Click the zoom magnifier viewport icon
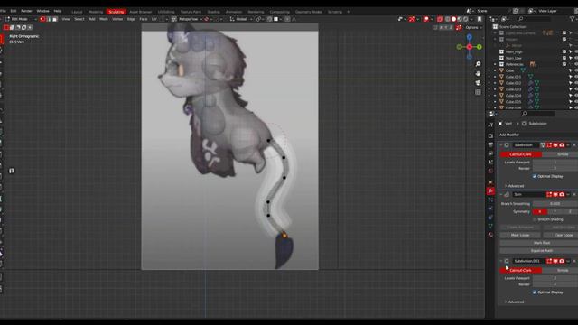 (478, 64)
